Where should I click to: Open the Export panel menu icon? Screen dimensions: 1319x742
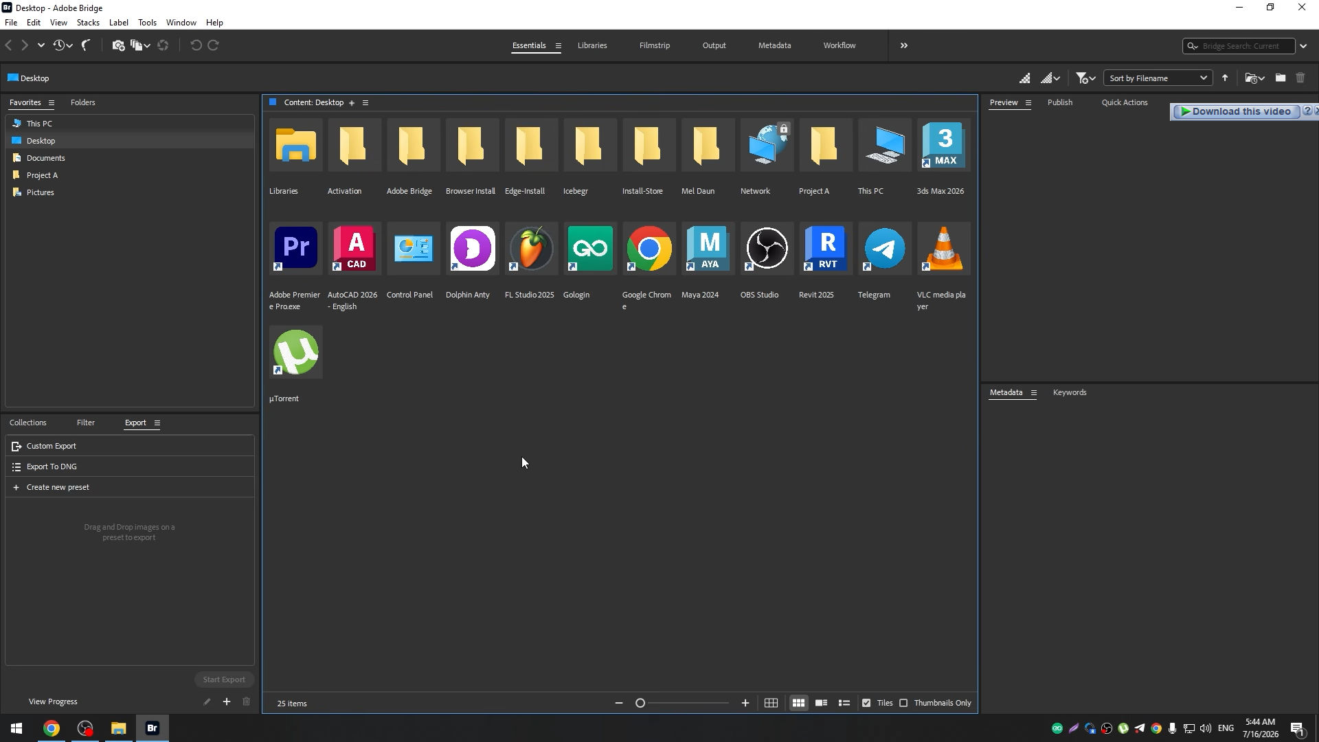(157, 423)
